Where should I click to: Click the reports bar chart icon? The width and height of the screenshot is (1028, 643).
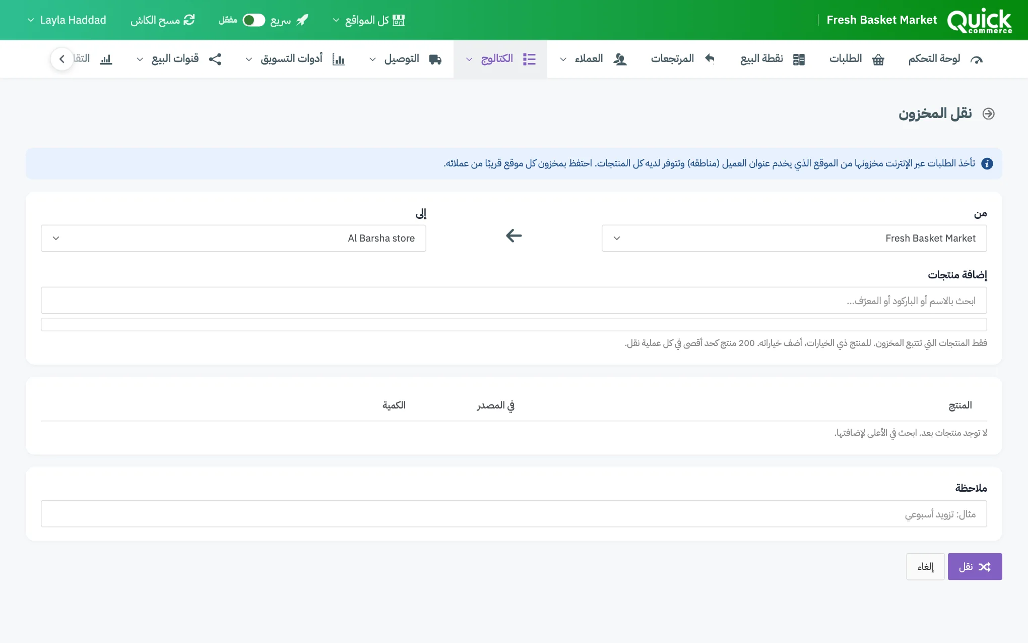pyautogui.click(x=106, y=60)
